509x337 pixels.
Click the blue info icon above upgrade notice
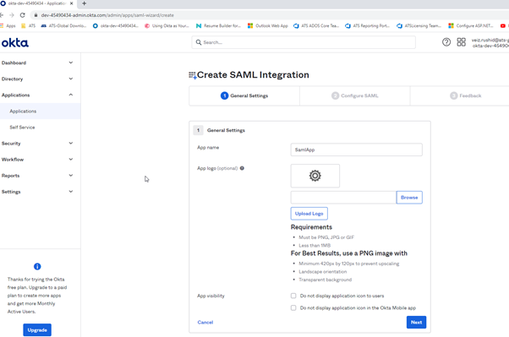pyautogui.click(x=37, y=266)
